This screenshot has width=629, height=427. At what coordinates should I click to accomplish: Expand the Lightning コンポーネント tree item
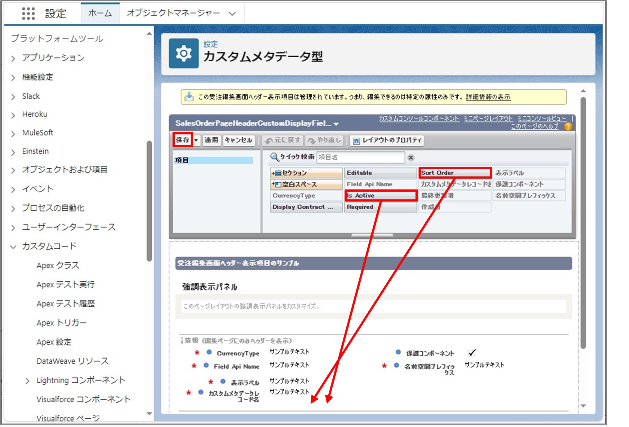click(27, 381)
